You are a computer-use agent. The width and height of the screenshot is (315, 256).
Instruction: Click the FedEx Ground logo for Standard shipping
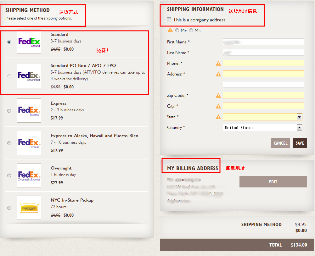coord(29,42)
